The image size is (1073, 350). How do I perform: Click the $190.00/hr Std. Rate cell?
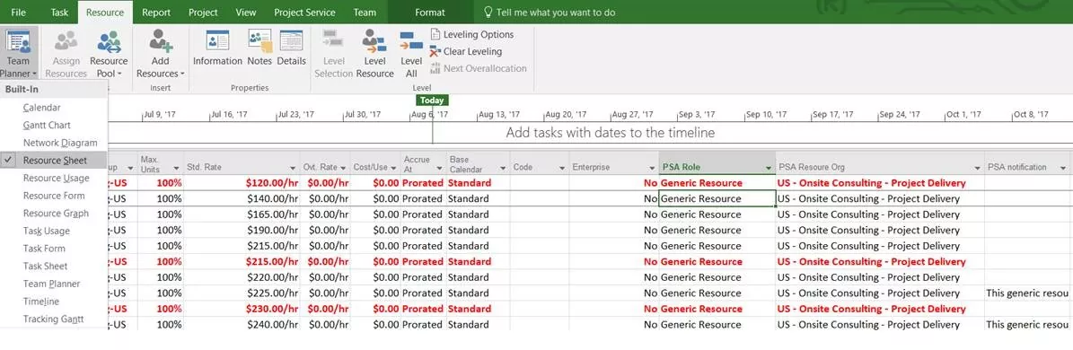(242, 231)
